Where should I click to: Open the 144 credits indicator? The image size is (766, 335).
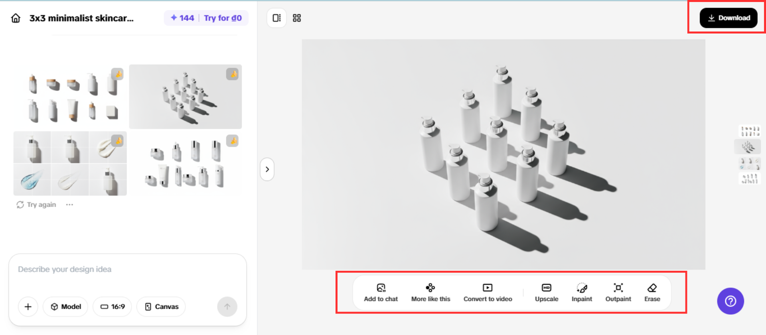coord(182,18)
